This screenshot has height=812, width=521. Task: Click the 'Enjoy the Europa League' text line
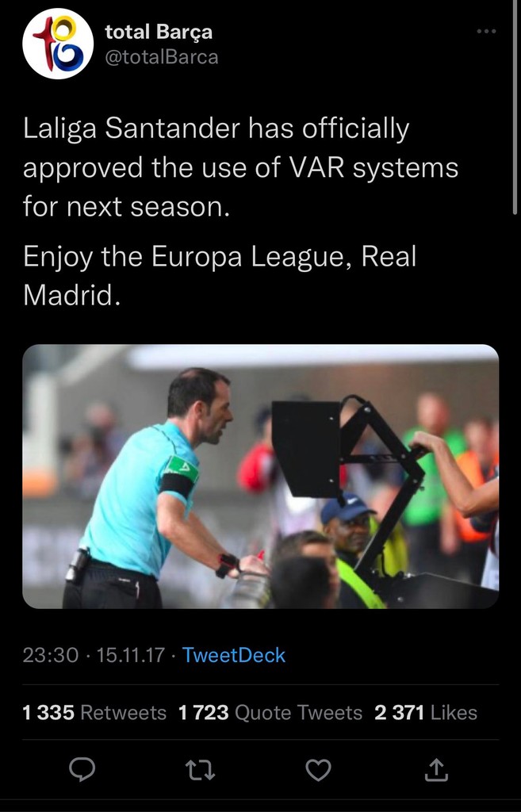pos(220,256)
